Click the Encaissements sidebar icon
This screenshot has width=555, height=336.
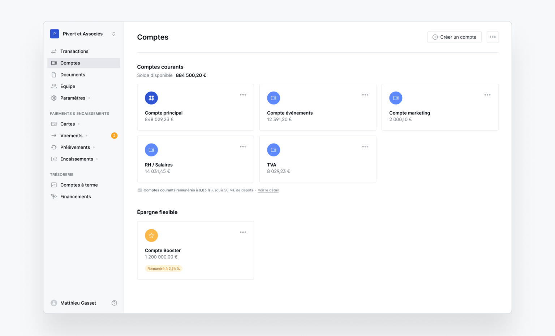click(x=54, y=159)
